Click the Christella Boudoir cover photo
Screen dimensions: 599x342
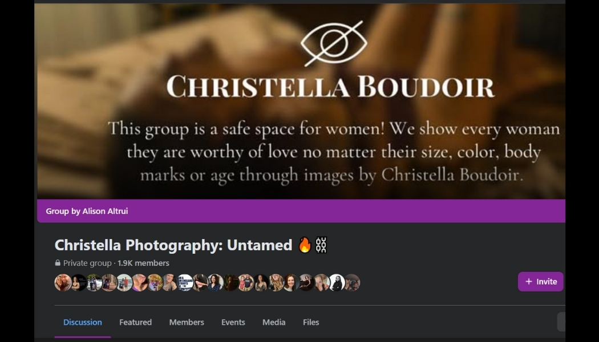coord(301,101)
